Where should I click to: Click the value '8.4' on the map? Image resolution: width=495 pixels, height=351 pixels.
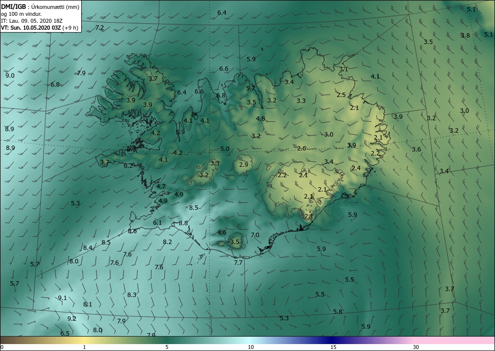pyautogui.click(x=88, y=248)
